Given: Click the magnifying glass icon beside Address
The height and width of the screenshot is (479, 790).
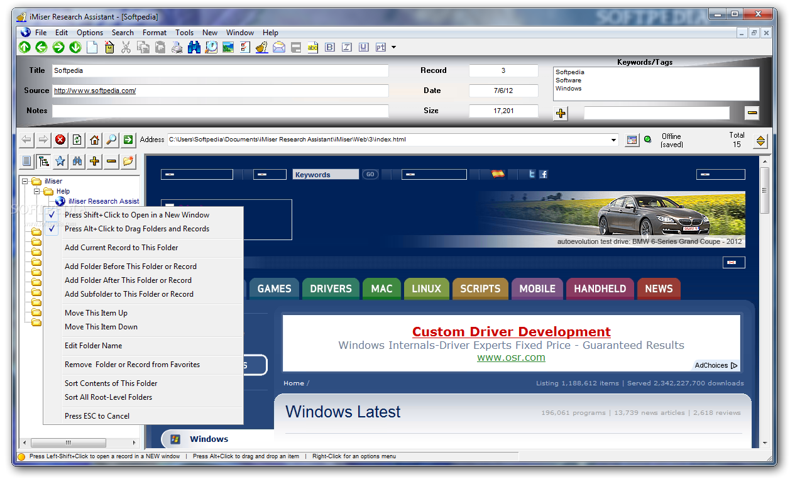Looking at the screenshot, I should (111, 140).
